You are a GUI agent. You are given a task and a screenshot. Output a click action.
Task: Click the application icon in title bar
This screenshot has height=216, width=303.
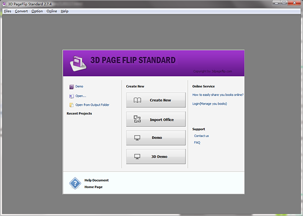pos(4,4)
